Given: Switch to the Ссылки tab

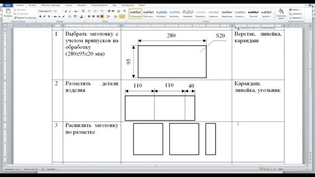Looking at the screenshot, I should coord(68,5).
